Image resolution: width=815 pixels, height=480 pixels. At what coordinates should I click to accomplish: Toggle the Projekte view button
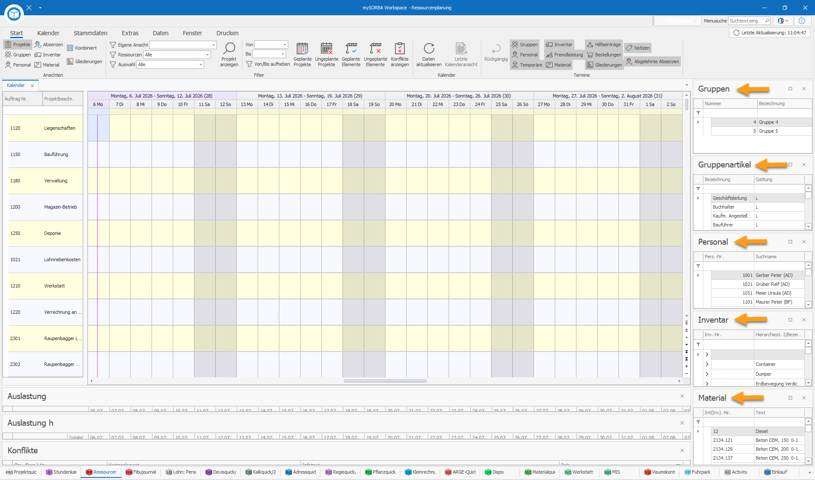[18, 45]
